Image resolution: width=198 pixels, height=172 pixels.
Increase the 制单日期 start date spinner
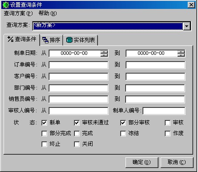(104, 52)
